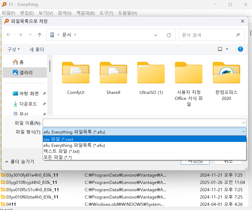Click the folder icon of 0411 result
Screen dimensions: 252x210
[3, 204]
